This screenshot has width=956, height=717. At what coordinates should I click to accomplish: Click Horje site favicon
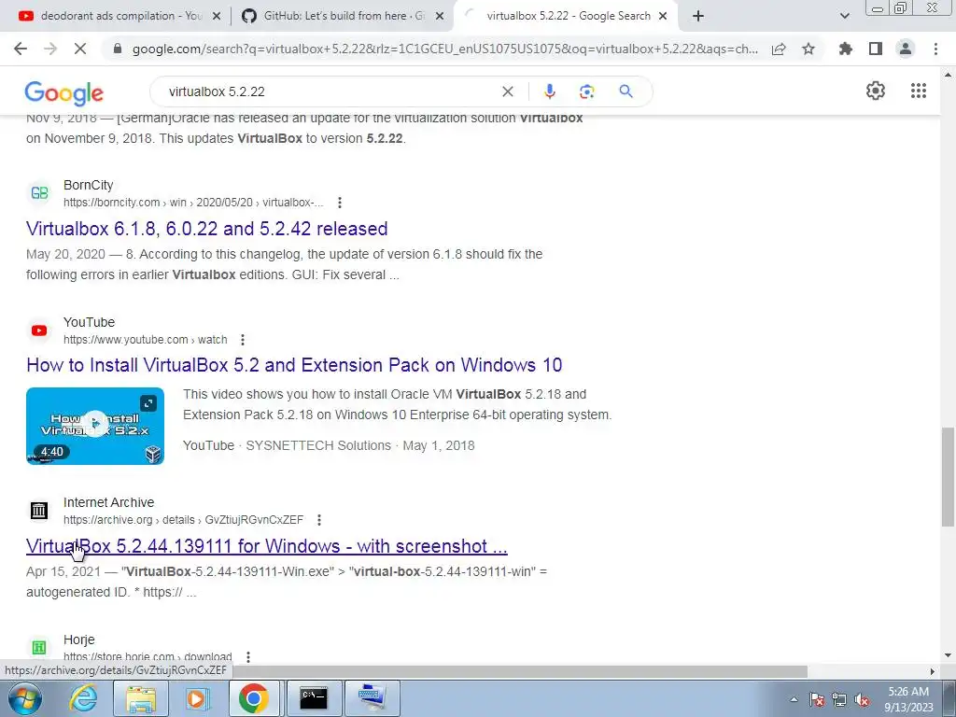pyautogui.click(x=39, y=648)
